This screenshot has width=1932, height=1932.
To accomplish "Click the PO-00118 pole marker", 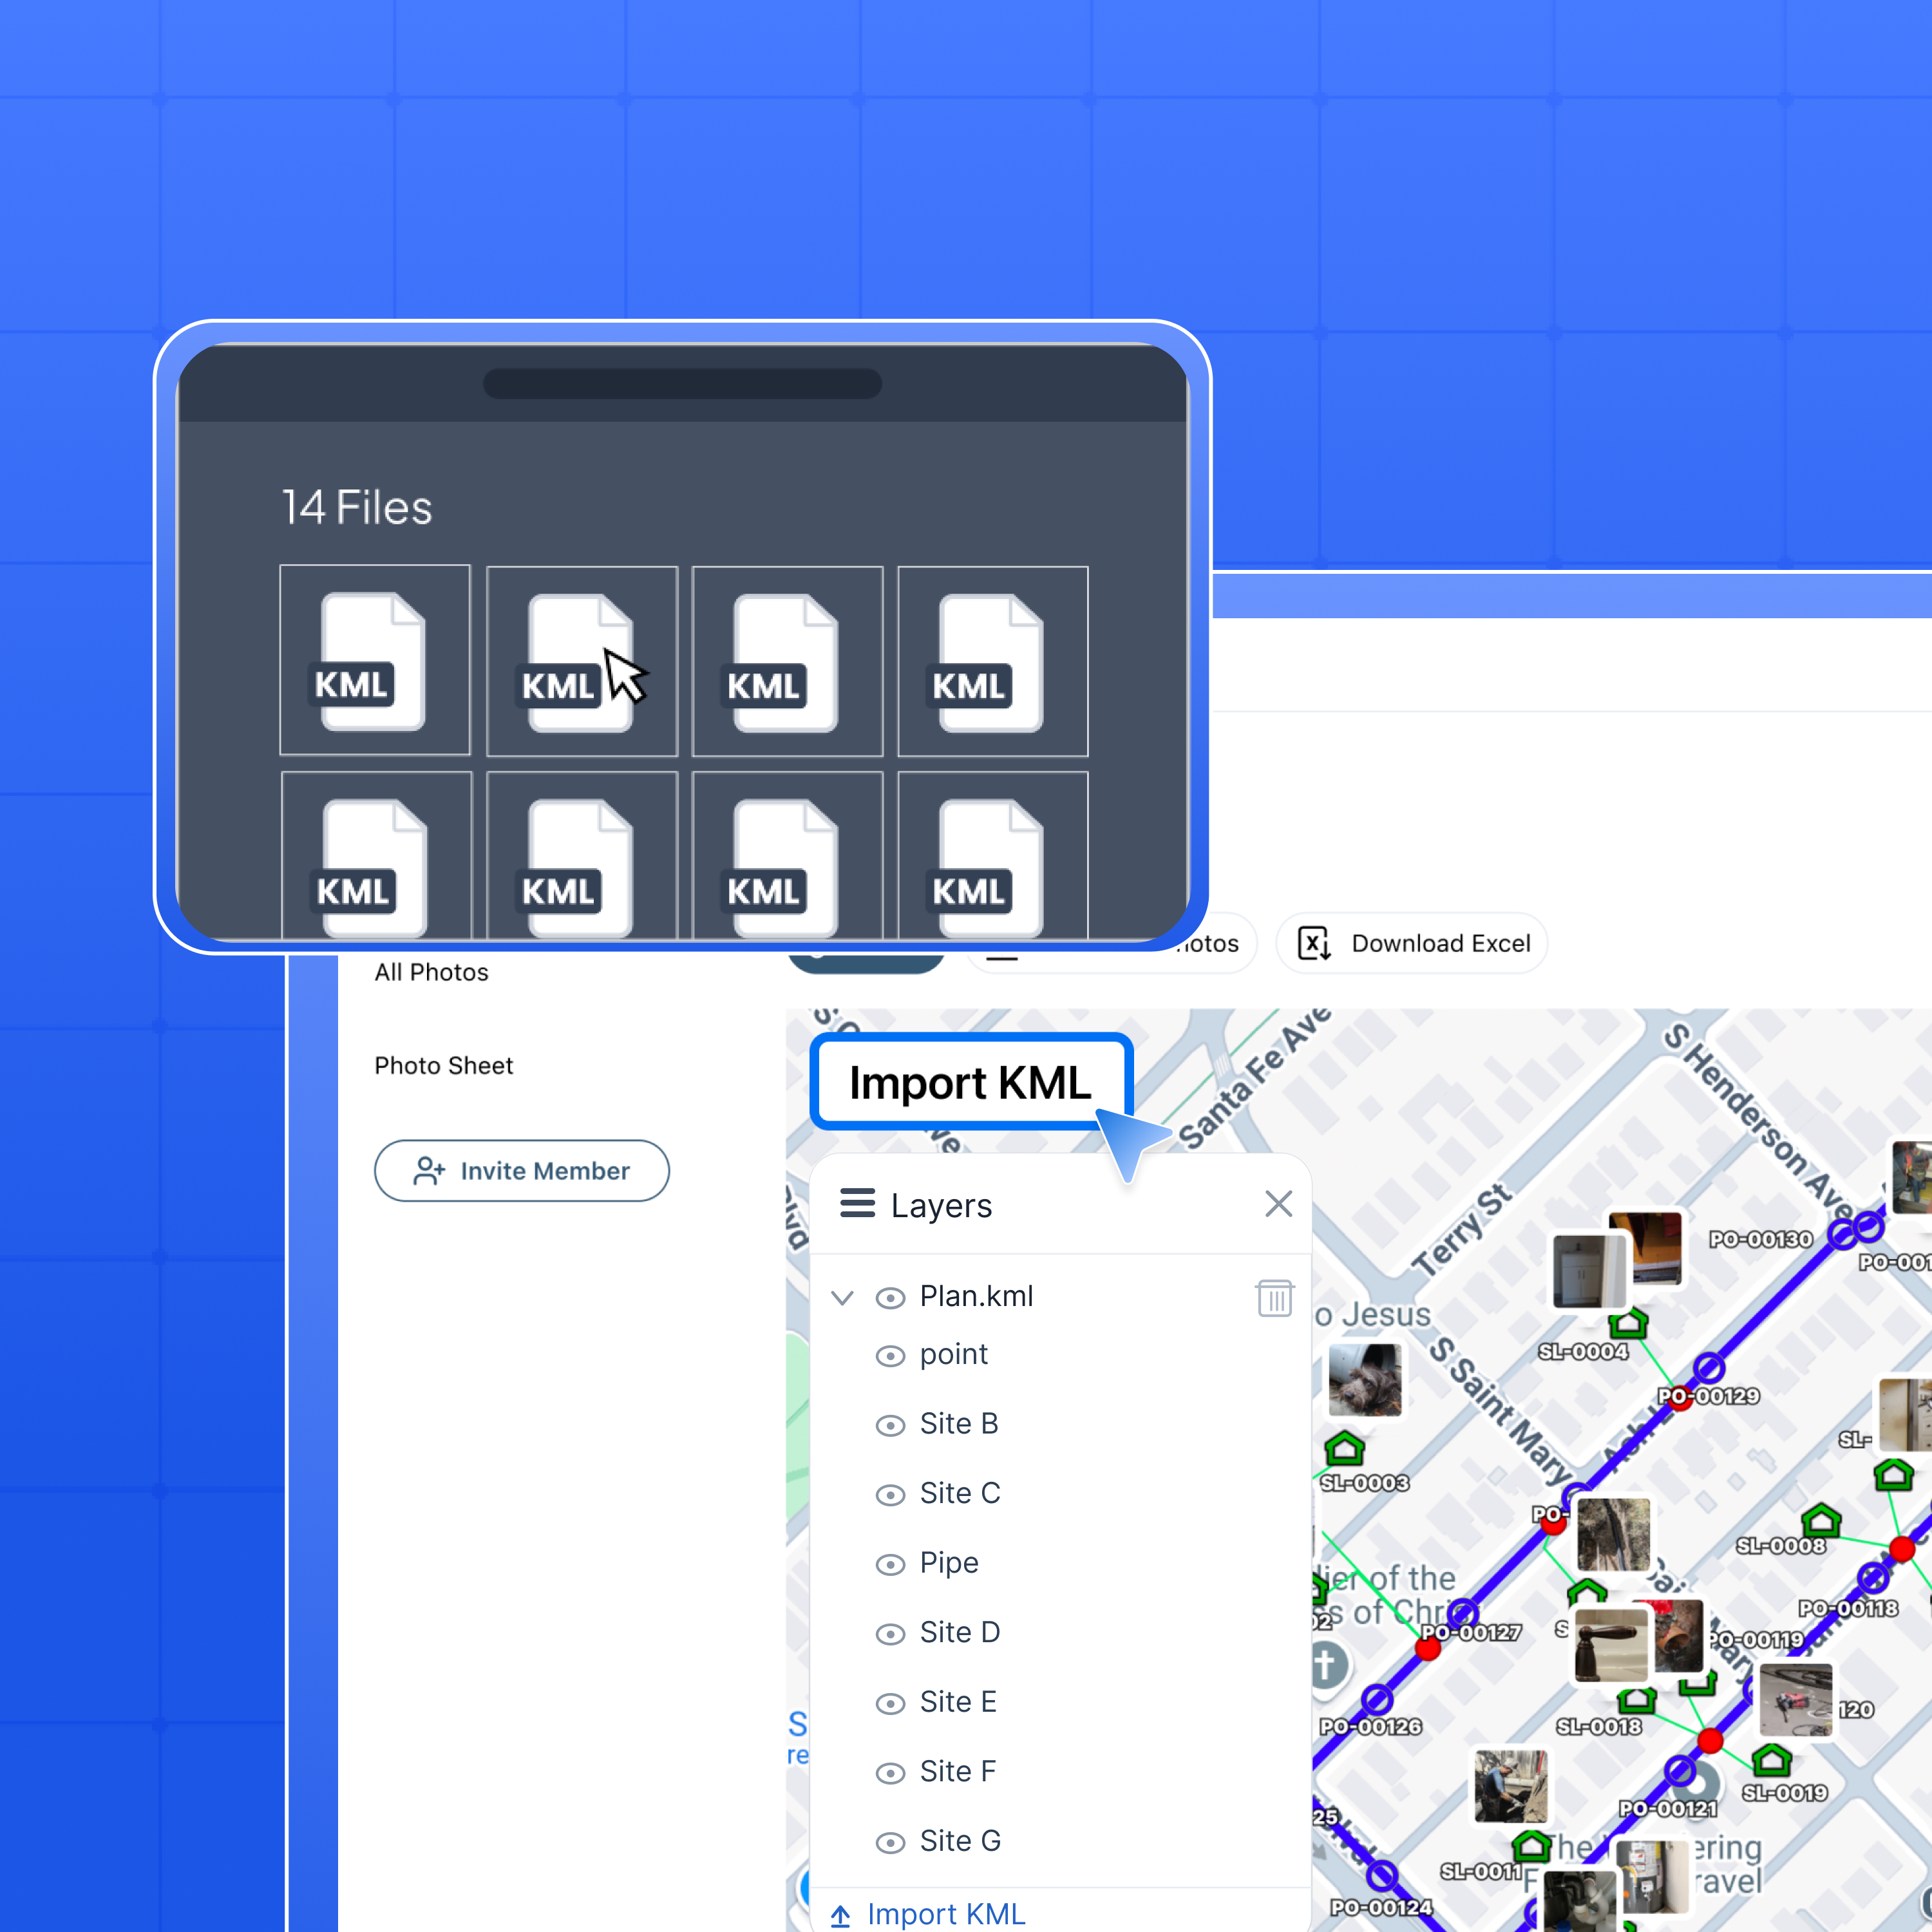I will (1873, 1578).
